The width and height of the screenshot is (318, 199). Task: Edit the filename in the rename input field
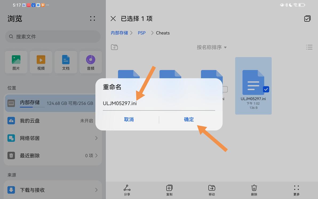(x=159, y=104)
